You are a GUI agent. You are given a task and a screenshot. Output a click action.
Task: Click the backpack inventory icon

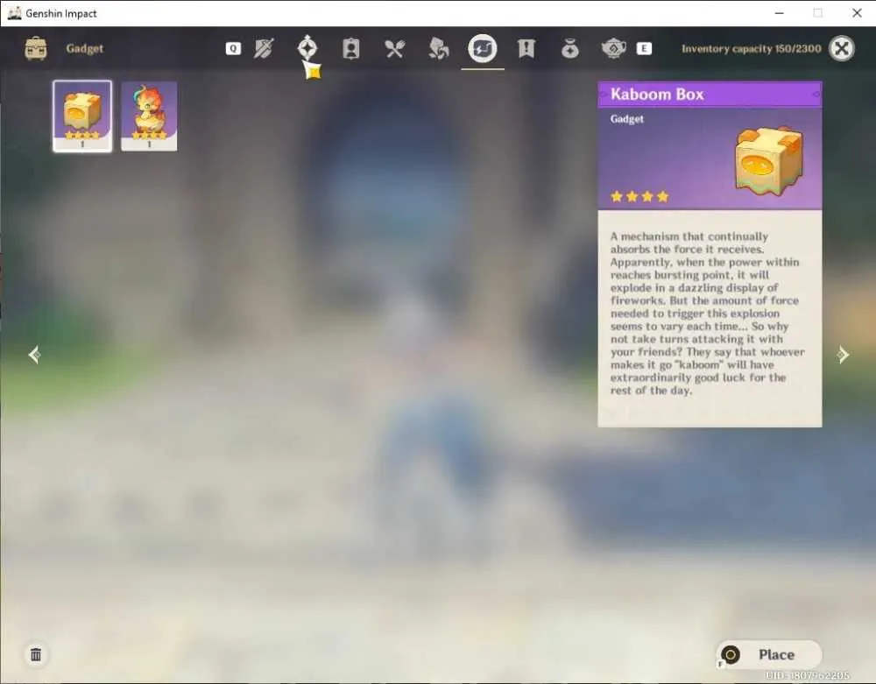(36, 48)
